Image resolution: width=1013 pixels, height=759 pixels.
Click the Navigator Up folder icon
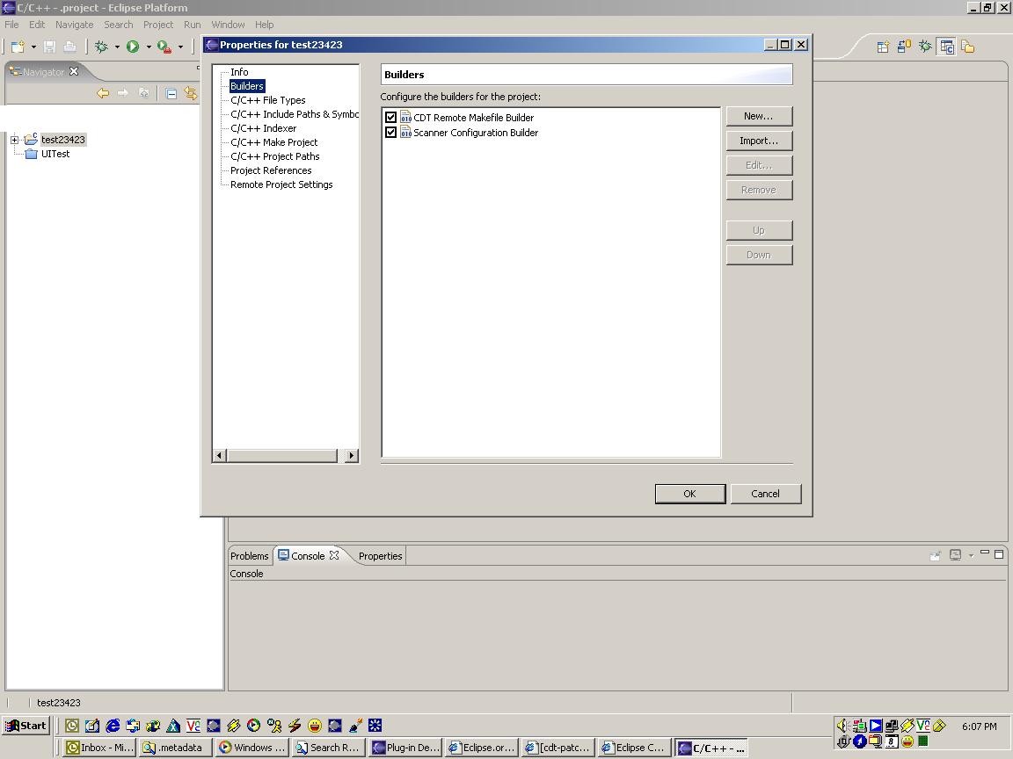pyautogui.click(x=143, y=94)
